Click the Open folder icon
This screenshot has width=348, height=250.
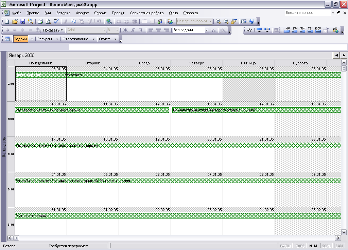(15, 21)
